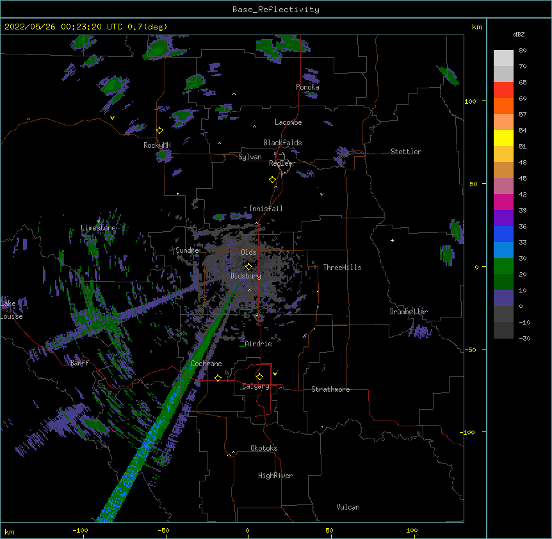Image resolution: width=552 pixels, height=539 pixels.
Task: Click the 45 value in dBZ legend
Action: pos(523,179)
